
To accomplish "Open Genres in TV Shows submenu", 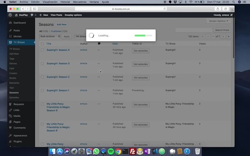I will (13, 64).
